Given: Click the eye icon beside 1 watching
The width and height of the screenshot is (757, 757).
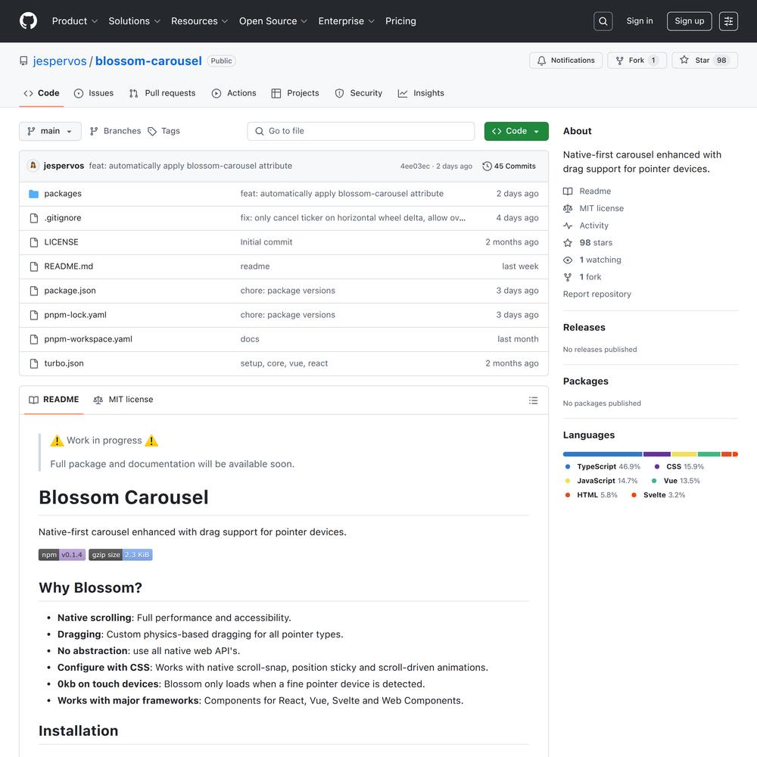Looking at the screenshot, I should tap(568, 260).
